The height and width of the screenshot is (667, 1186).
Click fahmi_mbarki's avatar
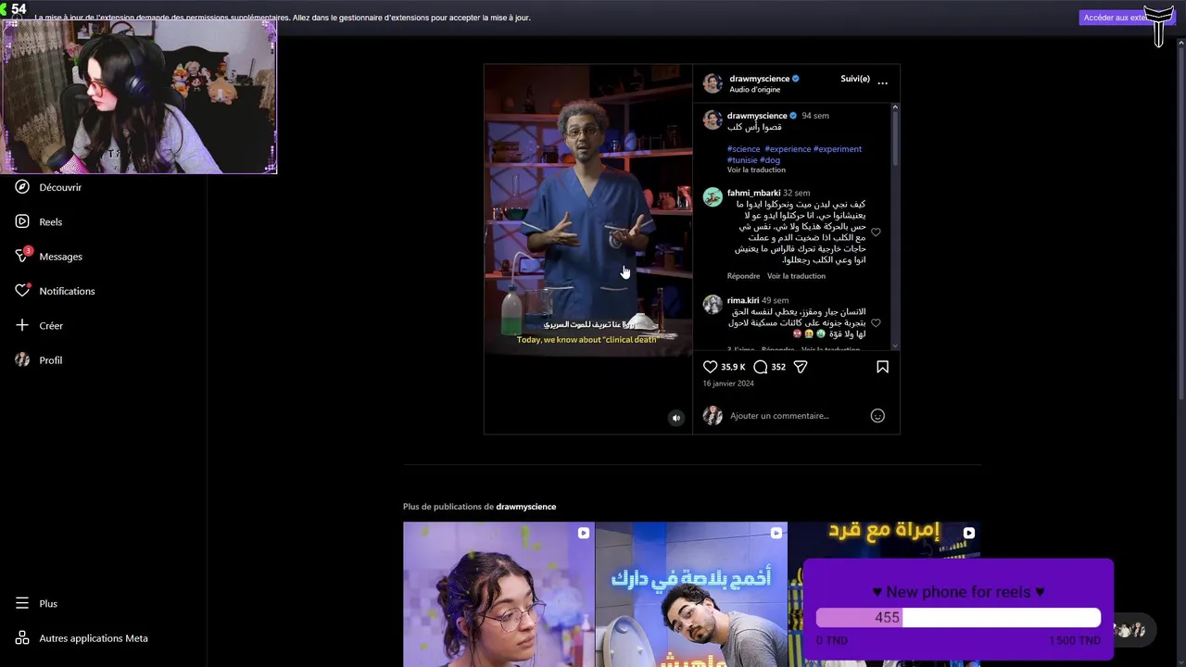pyautogui.click(x=713, y=197)
